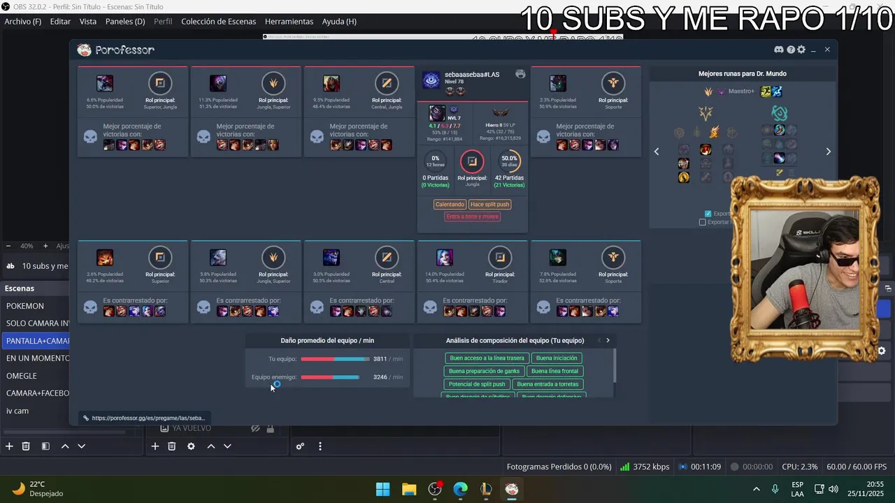
Task: Open the Vista menu
Action: [x=88, y=22]
